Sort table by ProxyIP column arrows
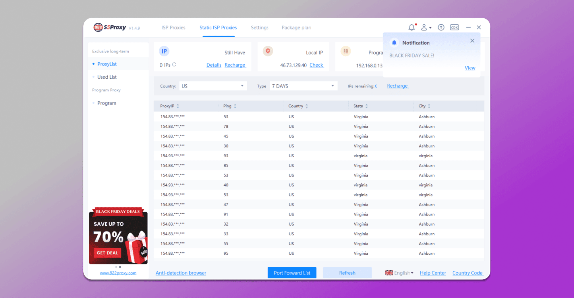 pyautogui.click(x=178, y=106)
